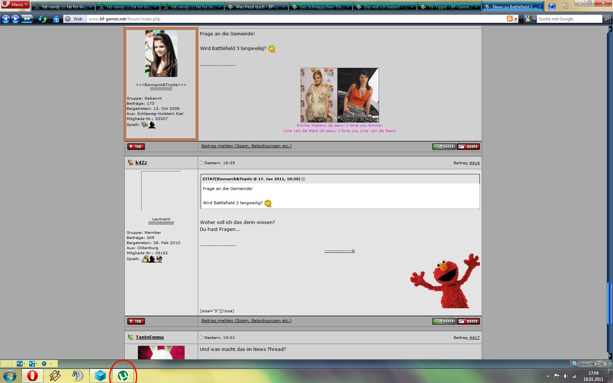Image resolution: width=613 pixels, height=383 pixels.
Task: Go forward with the Forward arrow
Action: coord(15,19)
